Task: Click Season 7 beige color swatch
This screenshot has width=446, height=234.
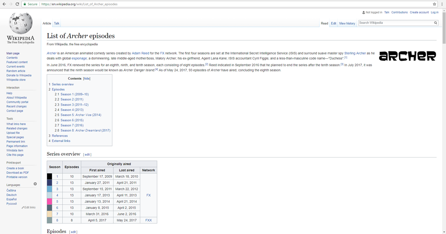Action: [x=50, y=214]
